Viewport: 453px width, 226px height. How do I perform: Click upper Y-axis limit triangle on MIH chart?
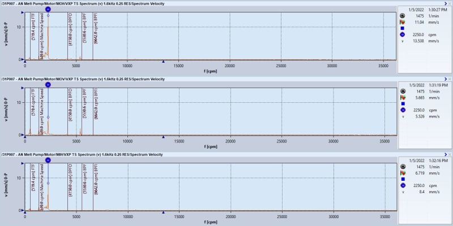point(23,163)
